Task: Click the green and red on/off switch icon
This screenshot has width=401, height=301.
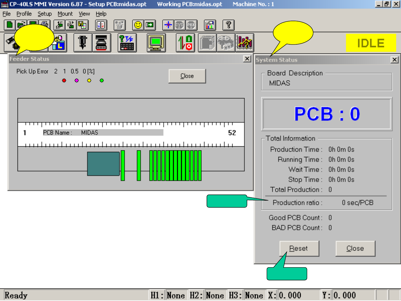Action: (x=185, y=43)
